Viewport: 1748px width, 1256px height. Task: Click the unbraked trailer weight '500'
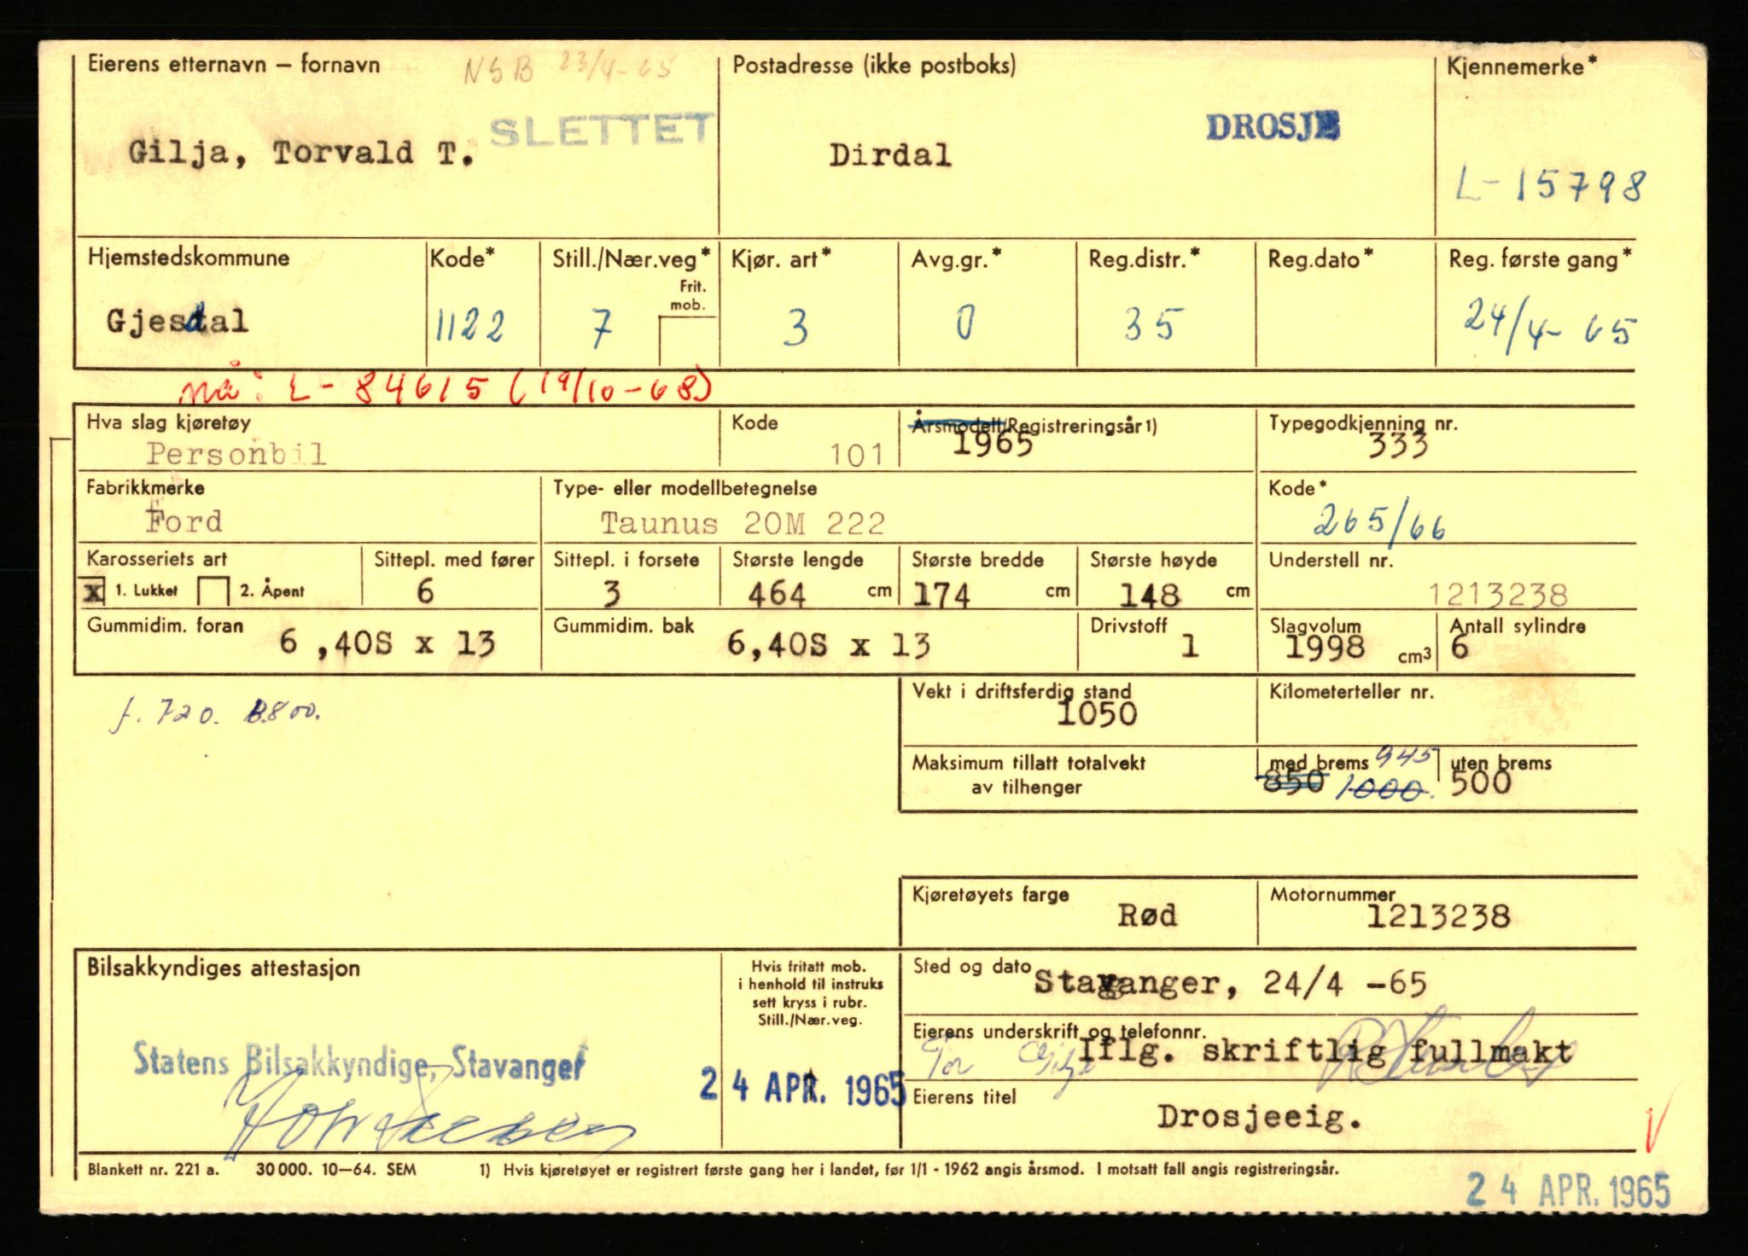coord(1481,782)
